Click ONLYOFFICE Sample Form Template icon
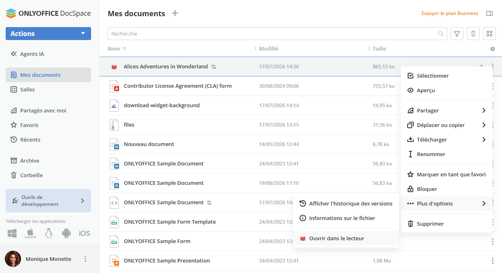 pos(114,222)
